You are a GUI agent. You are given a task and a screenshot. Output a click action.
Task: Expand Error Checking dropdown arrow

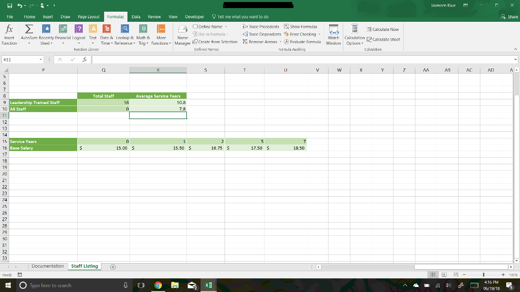click(319, 34)
